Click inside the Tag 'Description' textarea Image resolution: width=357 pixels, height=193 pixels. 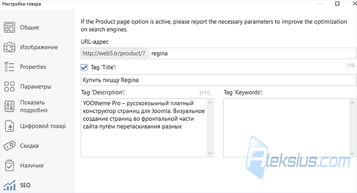coord(144,128)
